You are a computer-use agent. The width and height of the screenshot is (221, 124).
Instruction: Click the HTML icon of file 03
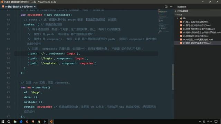(x=181, y=29)
